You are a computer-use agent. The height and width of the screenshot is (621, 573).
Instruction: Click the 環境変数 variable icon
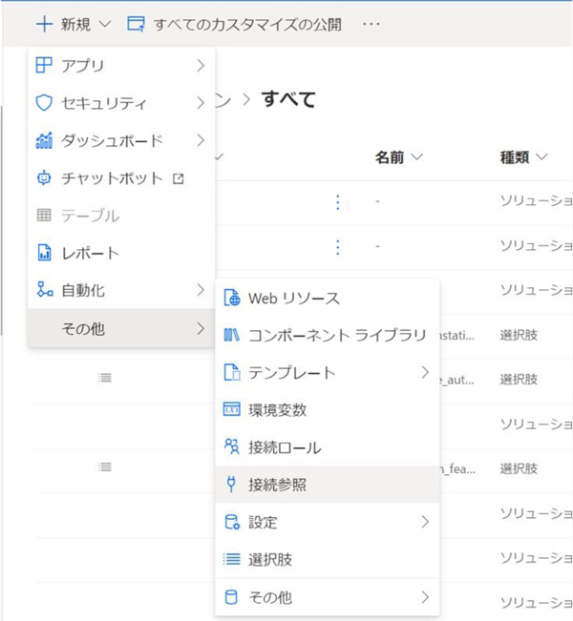231,410
